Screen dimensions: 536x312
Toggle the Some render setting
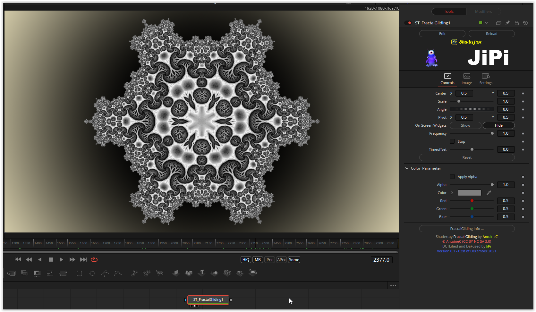tap(294, 260)
